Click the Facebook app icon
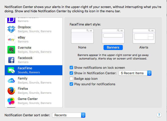 tap(11, 60)
